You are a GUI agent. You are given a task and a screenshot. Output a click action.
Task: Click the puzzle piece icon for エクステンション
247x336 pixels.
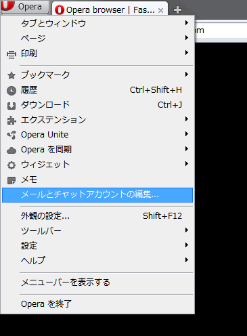click(x=12, y=121)
